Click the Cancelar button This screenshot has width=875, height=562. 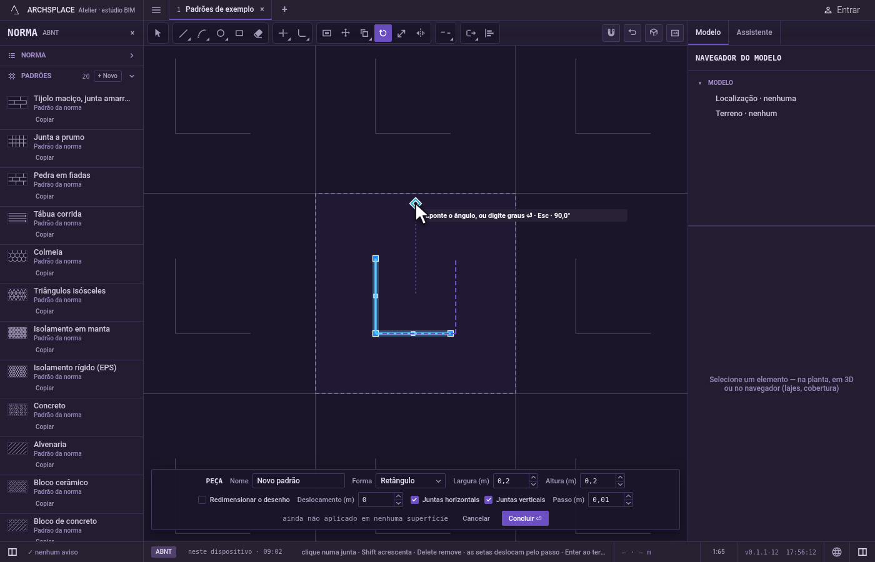coord(476,518)
